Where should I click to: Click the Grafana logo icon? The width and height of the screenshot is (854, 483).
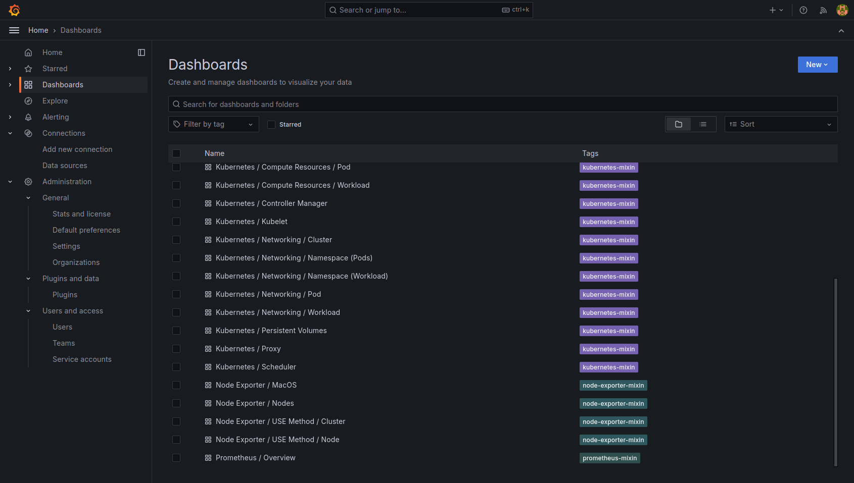(14, 10)
